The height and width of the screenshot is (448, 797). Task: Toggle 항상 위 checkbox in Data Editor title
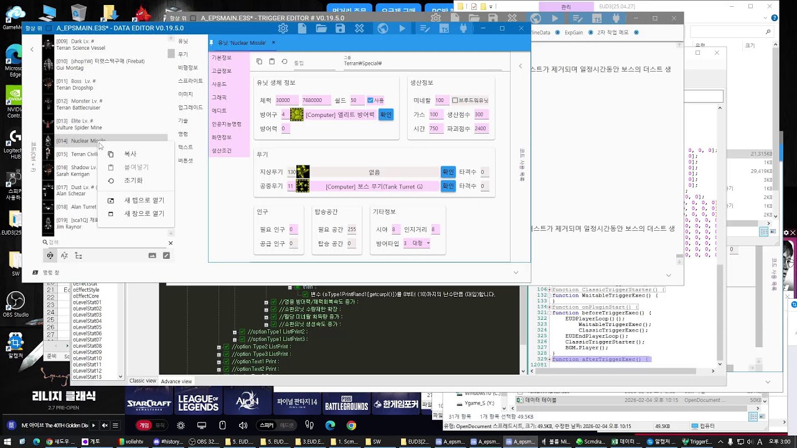pos(49,29)
